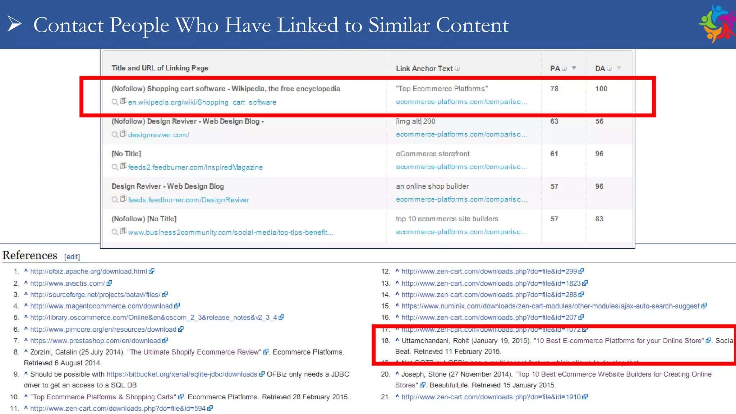Image resolution: width=736 pixels, height=414 pixels.
Task: Open Top Ecommerce Platforms & Shopping Carts reference
Action: click(103, 397)
